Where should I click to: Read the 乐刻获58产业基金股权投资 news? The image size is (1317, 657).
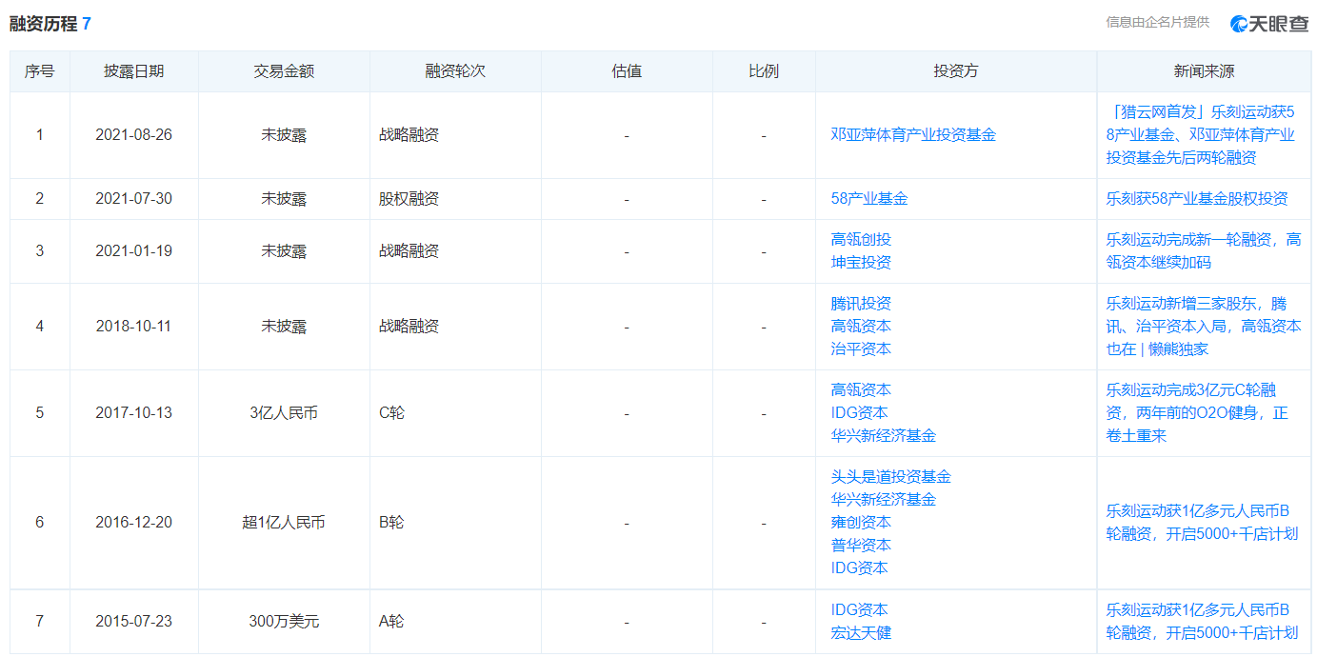(1196, 199)
